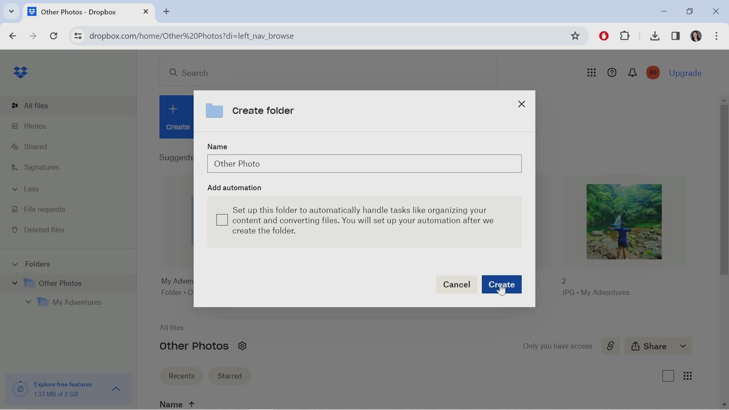This screenshot has height=410, width=729.
Task: Enable the Add automation checkbox
Action: point(222,220)
